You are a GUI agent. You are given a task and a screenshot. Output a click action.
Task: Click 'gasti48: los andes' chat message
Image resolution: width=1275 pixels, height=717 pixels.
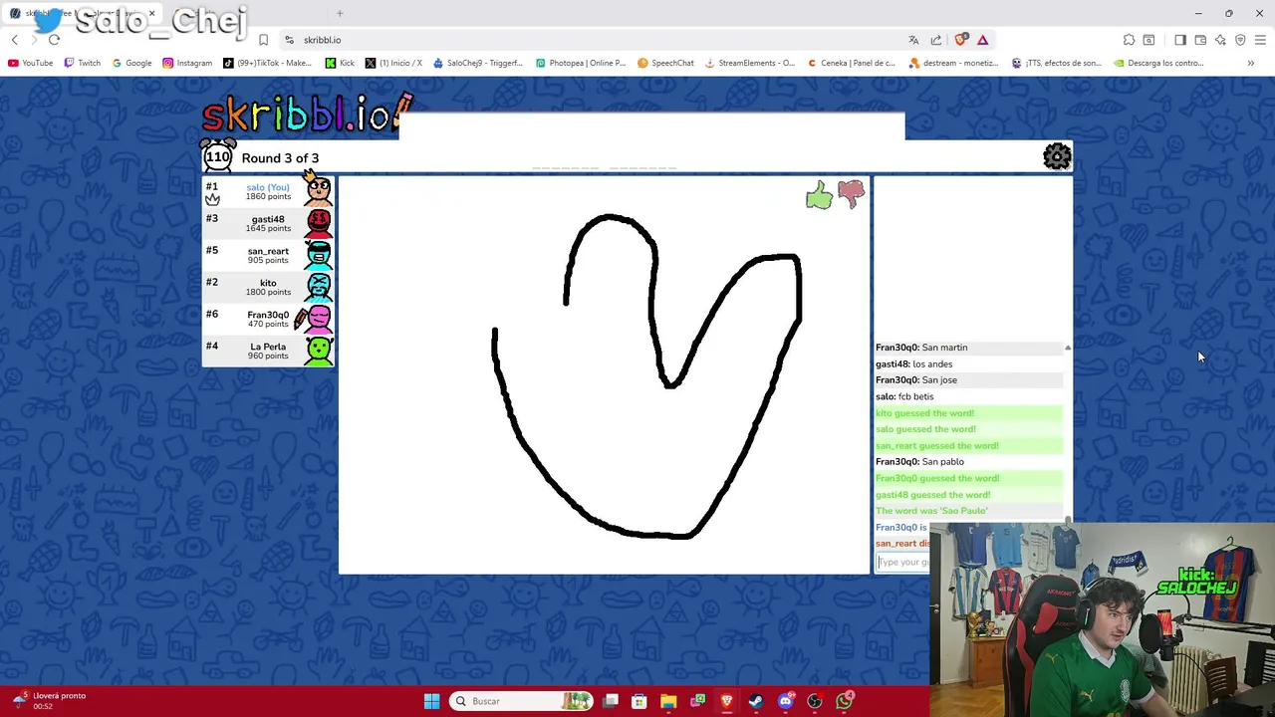pos(913,363)
